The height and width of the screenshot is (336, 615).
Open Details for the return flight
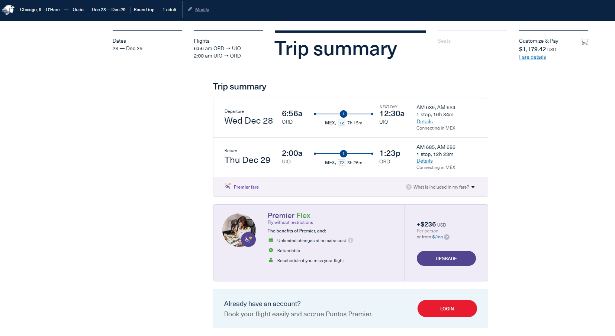coord(424,161)
